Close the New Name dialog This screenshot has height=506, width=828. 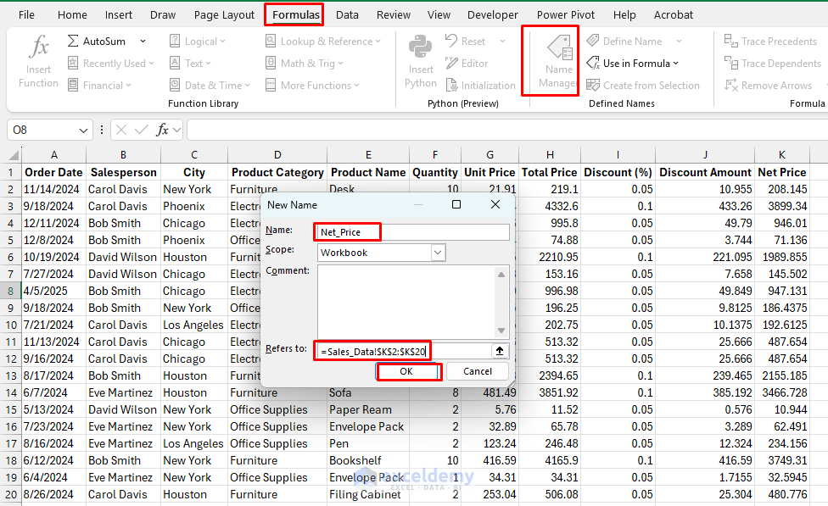[x=495, y=204]
